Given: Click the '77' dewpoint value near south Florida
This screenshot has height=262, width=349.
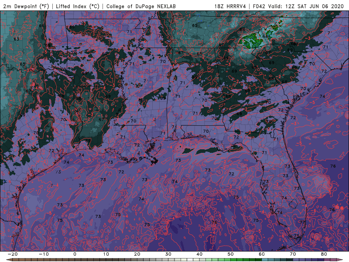Looking at the screenshot, I should pos(302,222).
